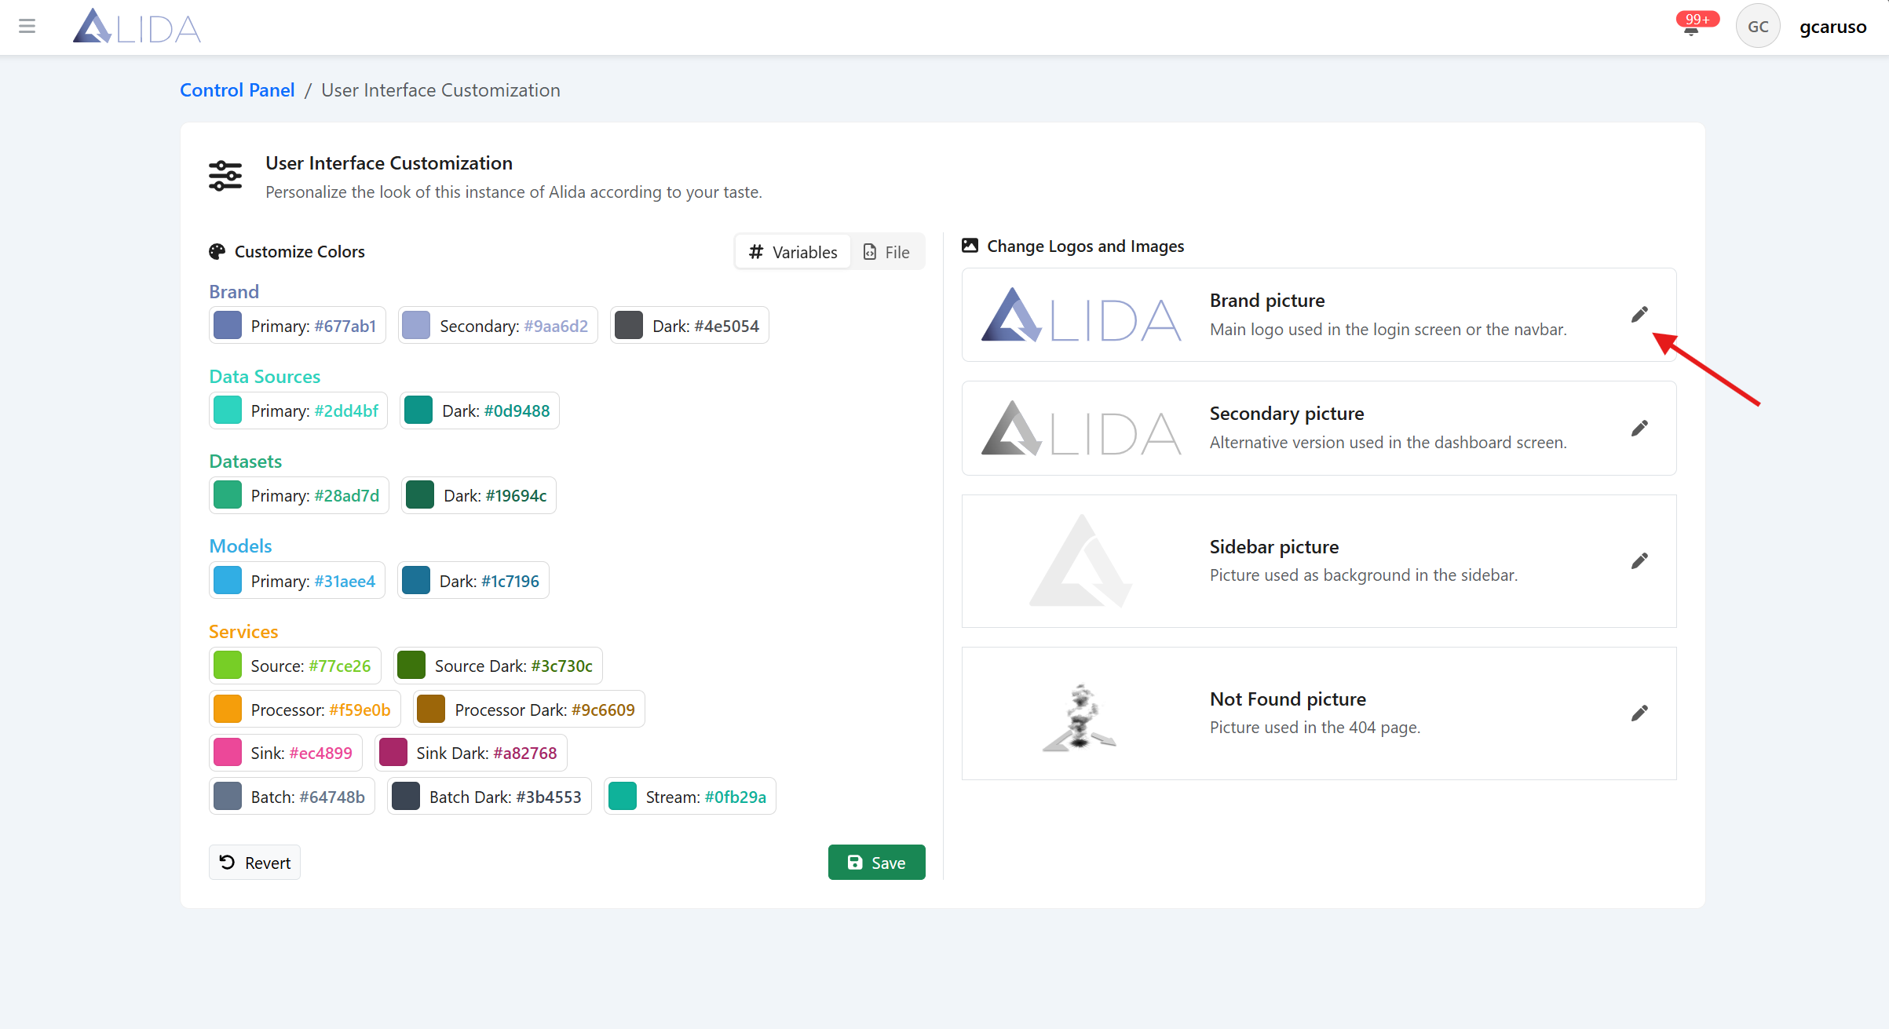The image size is (1889, 1029).
Task: Open Data Sources Primary swatch #2dd4bf
Action: click(x=228, y=411)
